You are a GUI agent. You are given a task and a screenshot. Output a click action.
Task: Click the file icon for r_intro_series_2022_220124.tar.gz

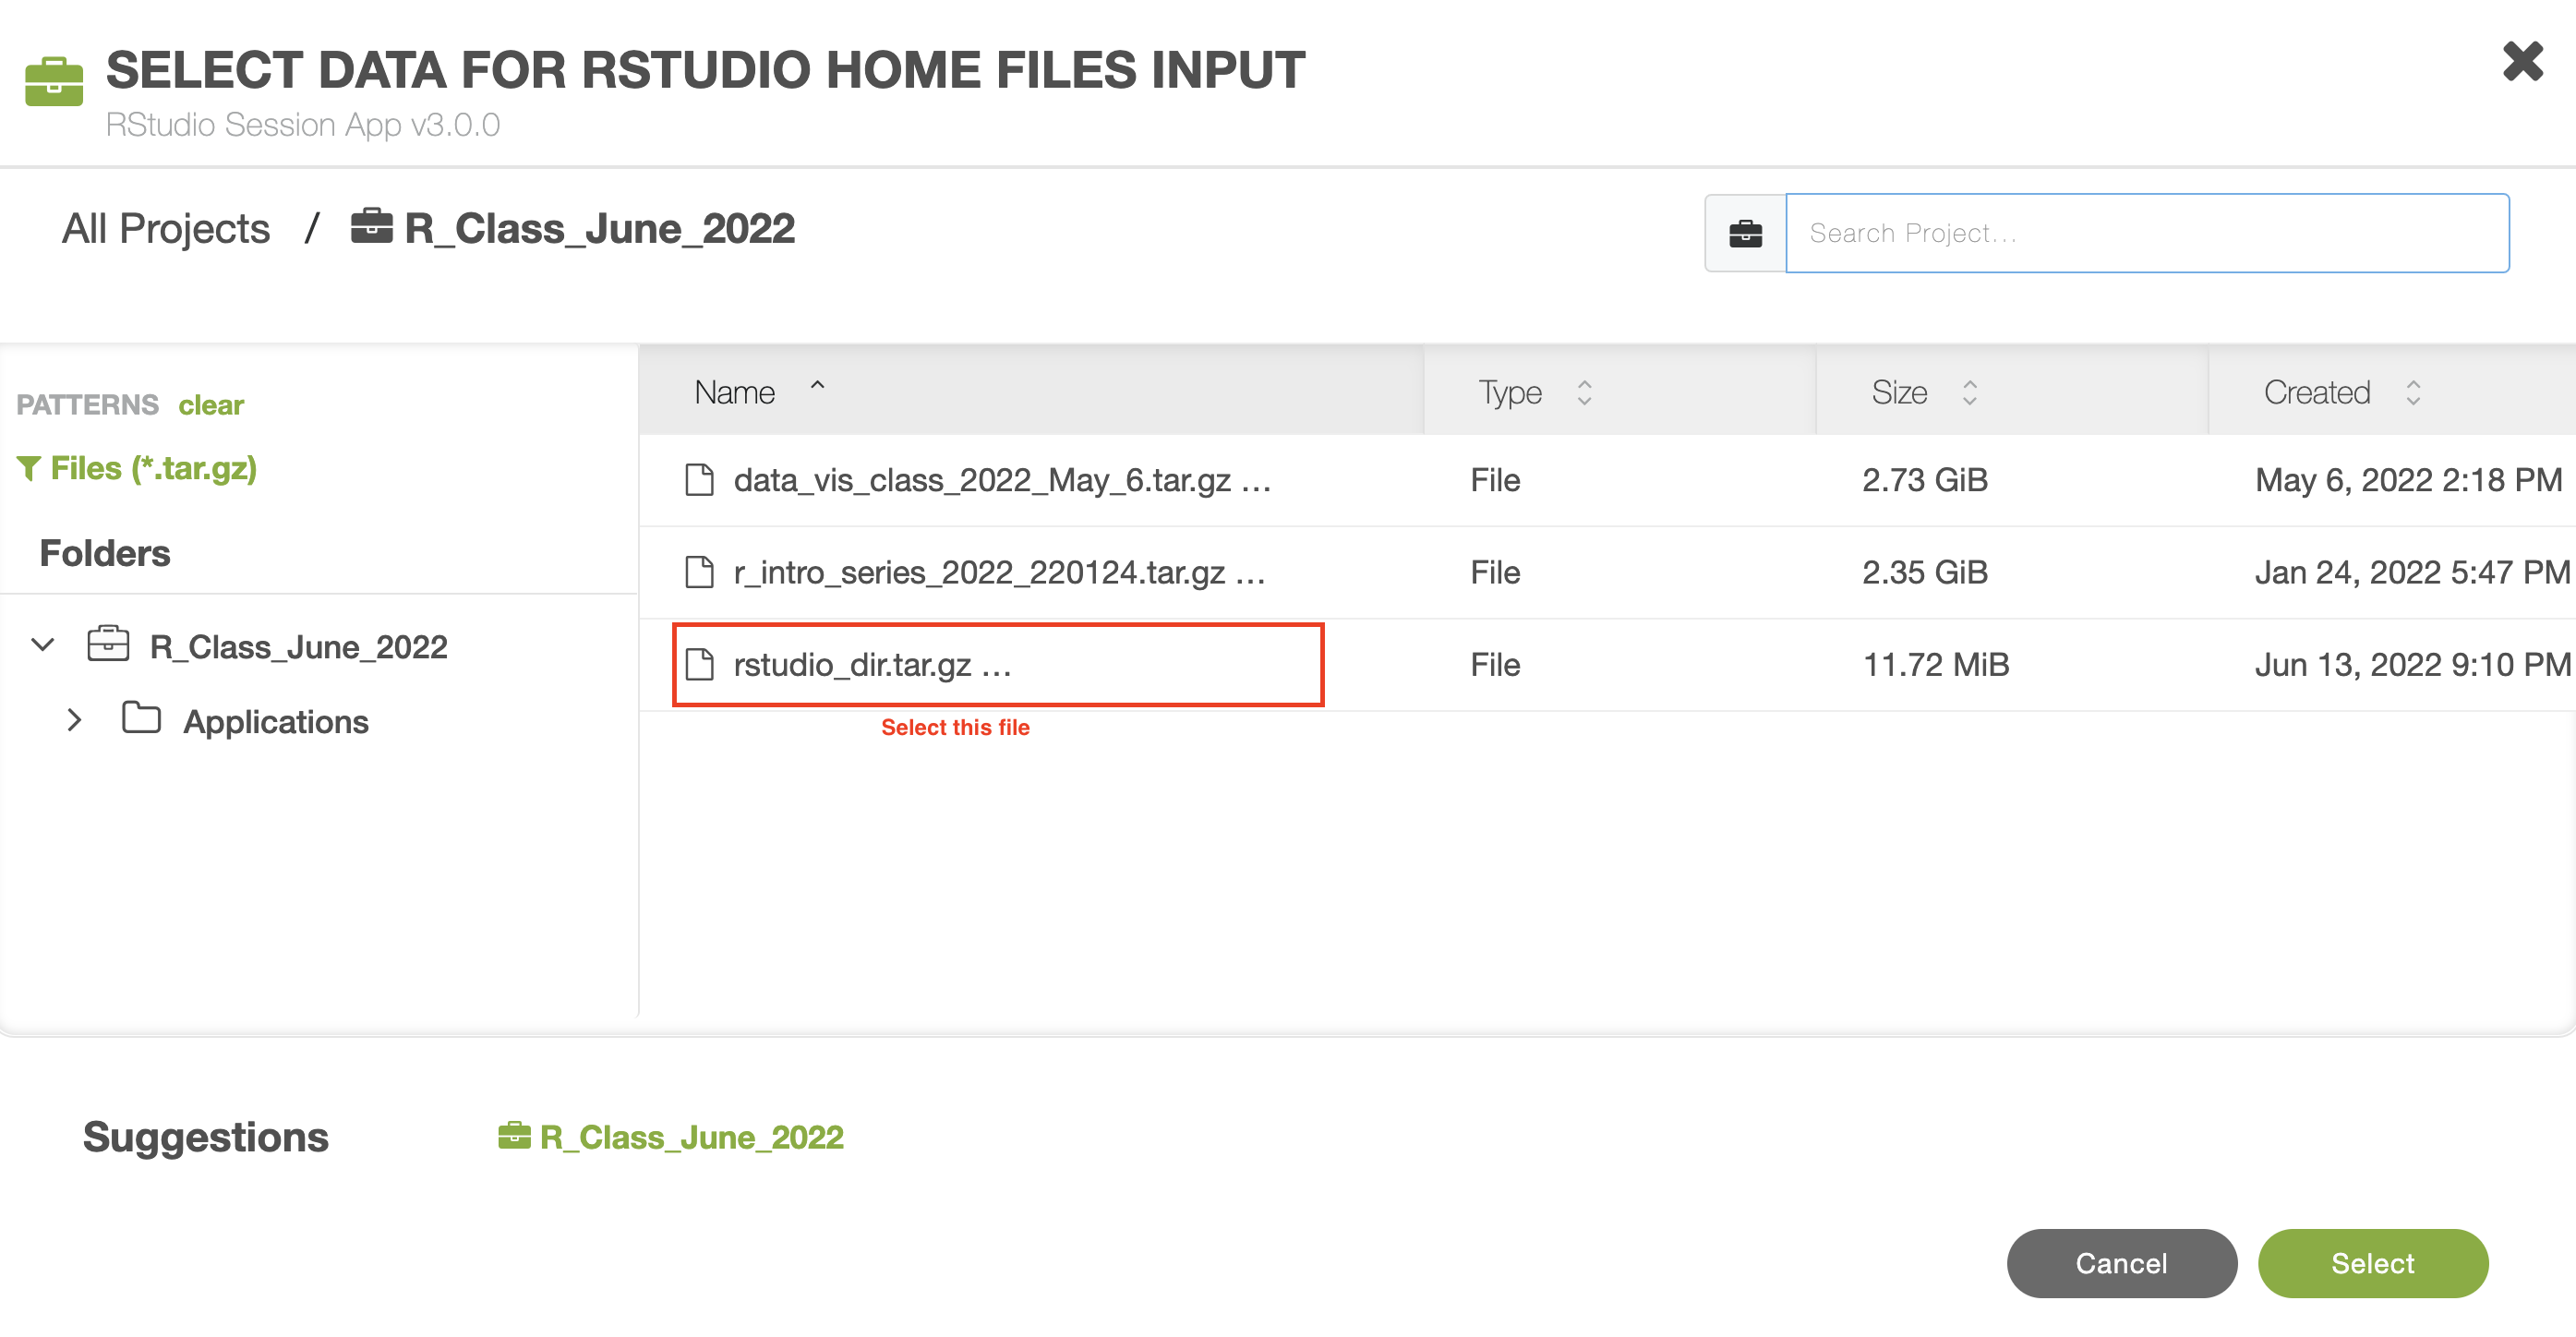699,572
